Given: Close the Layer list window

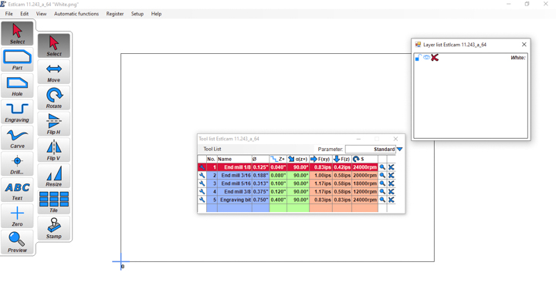Looking at the screenshot, I should [x=524, y=44].
